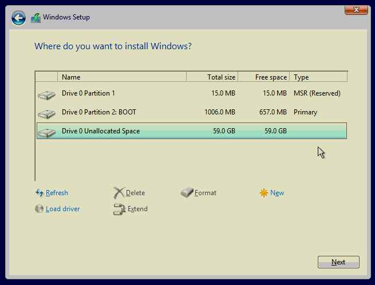The width and height of the screenshot is (375, 285).
Task: Sort by the Total size column
Action: [x=212, y=77]
